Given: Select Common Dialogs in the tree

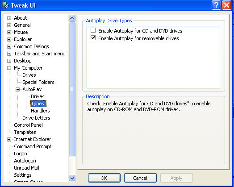Looking at the screenshot, I should click(x=31, y=46).
